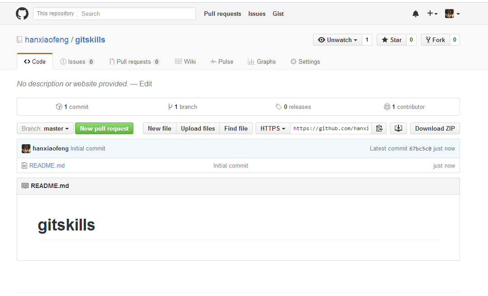Click the README.md panel header title
This screenshot has width=488, height=296.
(50, 186)
